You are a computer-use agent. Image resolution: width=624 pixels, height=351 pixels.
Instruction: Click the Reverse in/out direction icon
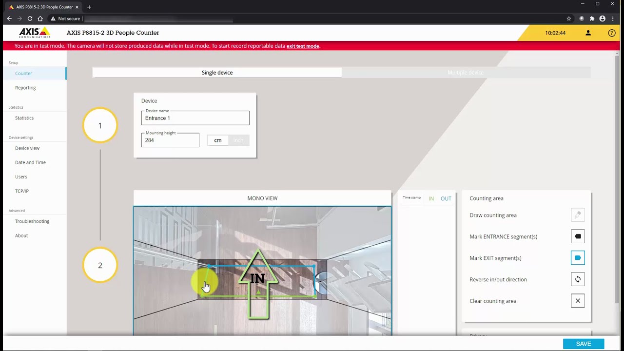tap(578, 279)
